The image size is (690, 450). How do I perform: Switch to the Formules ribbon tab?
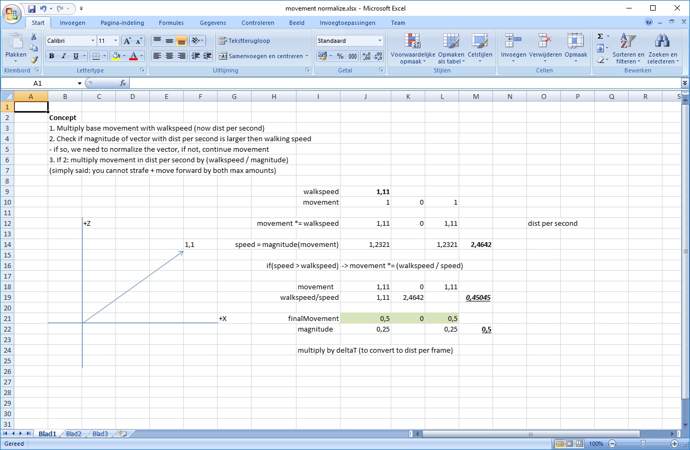pyautogui.click(x=171, y=23)
